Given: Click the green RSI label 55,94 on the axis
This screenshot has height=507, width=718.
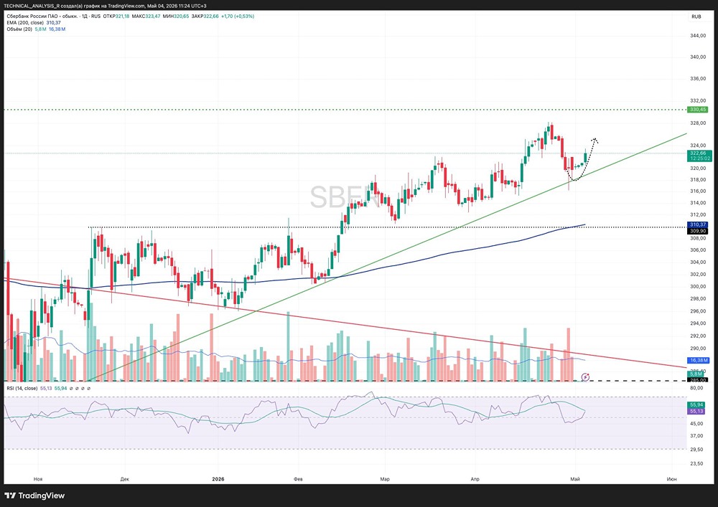Looking at the screenshot, I should (x=696, y=405).
